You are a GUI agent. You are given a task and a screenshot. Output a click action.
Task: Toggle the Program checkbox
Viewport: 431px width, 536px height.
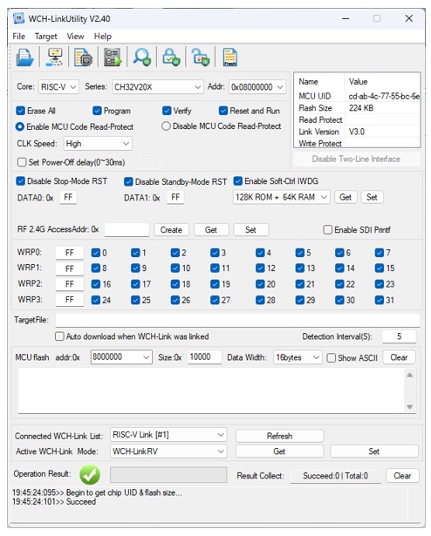(x=97, y=111)
